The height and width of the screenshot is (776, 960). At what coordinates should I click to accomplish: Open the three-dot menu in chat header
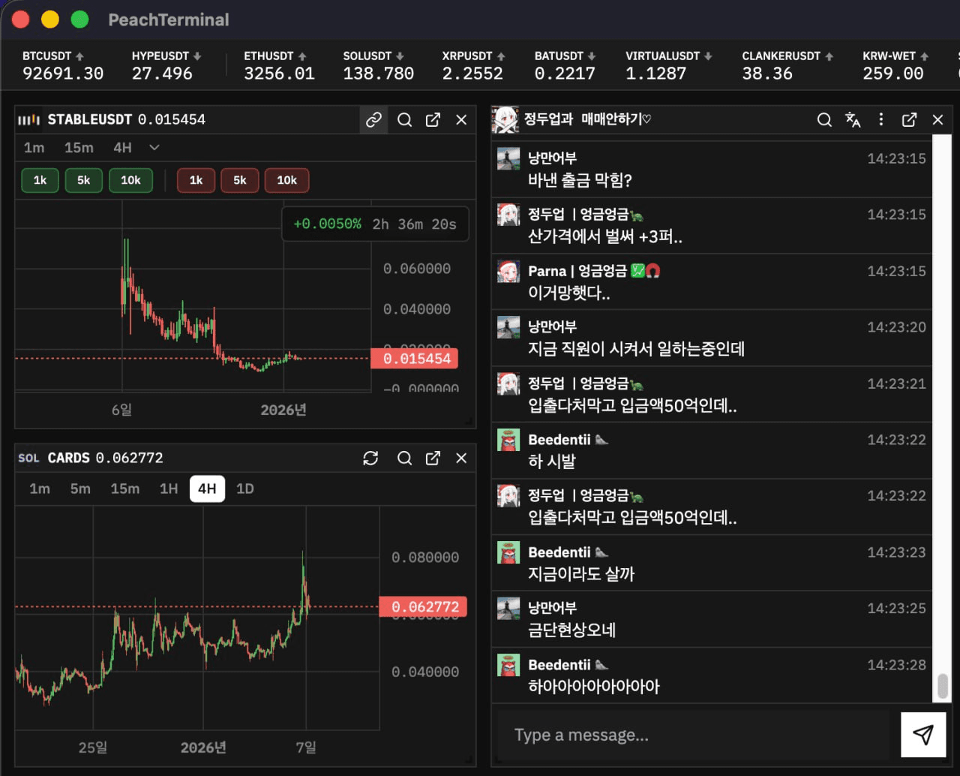click(x=880, y=119)
